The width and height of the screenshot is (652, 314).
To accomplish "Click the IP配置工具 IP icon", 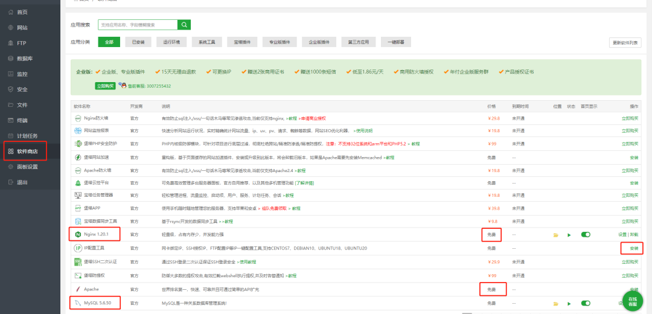I will [x=78, y=248].
